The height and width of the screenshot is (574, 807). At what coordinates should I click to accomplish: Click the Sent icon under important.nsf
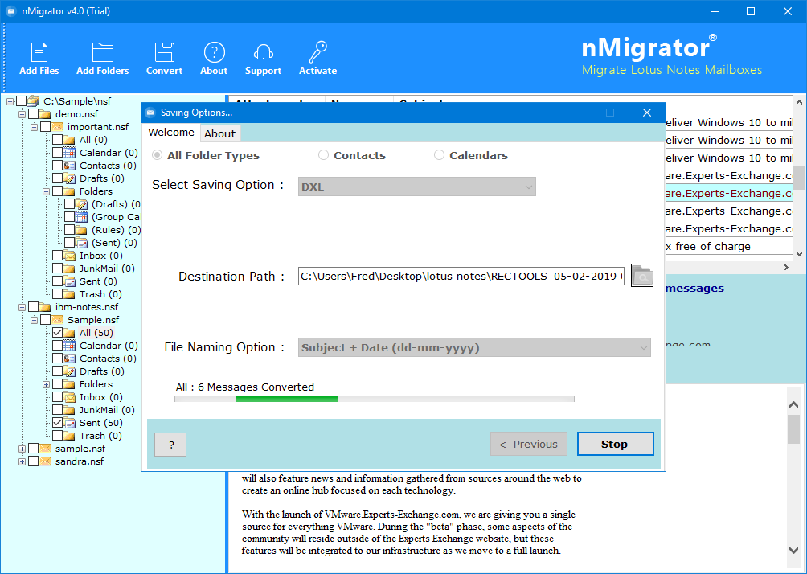[x=69, y=281]
